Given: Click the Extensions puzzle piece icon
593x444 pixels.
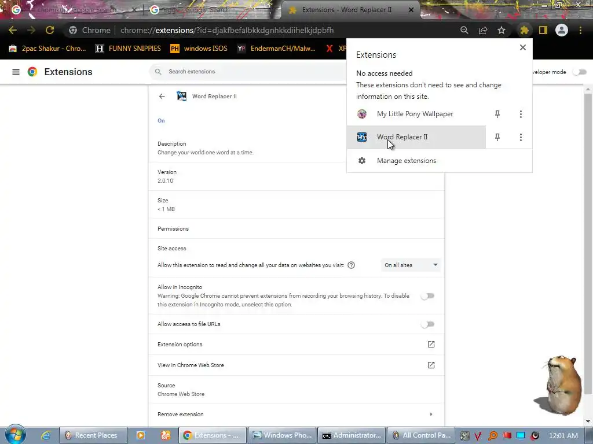Looking at the screenshot, I should 524,30.
